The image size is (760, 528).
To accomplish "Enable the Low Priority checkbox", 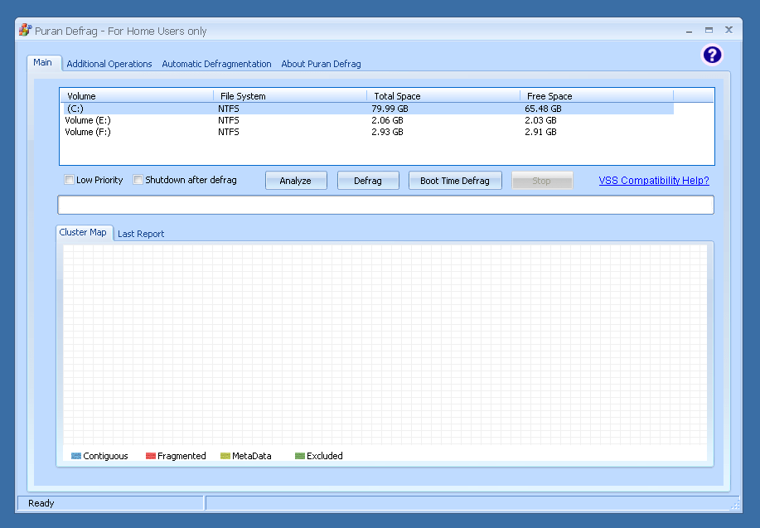I will click(x=70, y=180).
